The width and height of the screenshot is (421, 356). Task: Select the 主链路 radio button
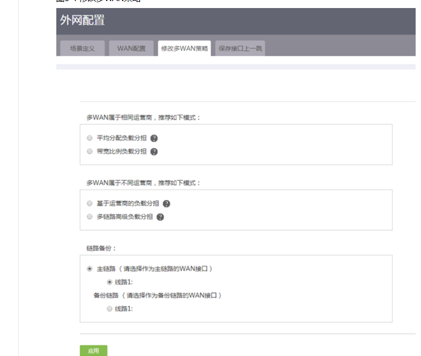(90, 269)
